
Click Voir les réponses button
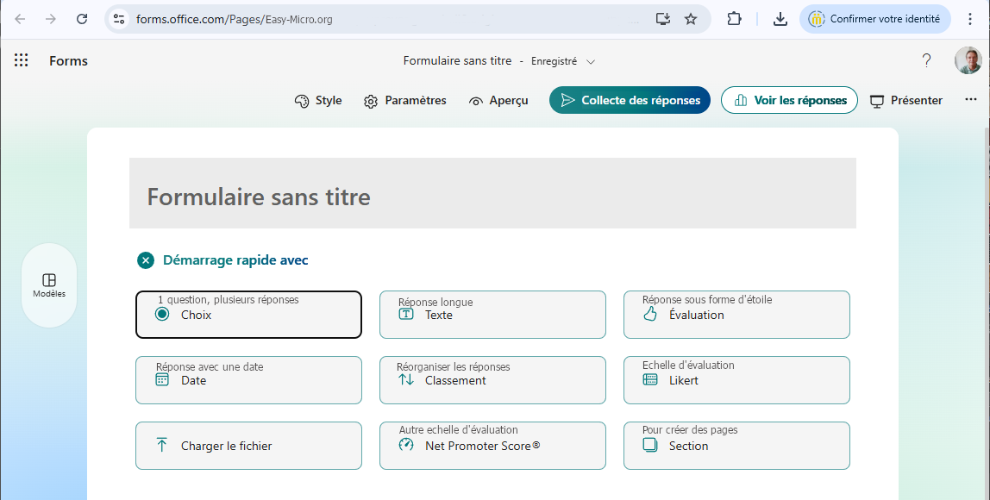(789, 100)
